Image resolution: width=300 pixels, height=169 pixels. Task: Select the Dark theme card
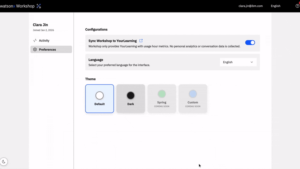(131, 99)
